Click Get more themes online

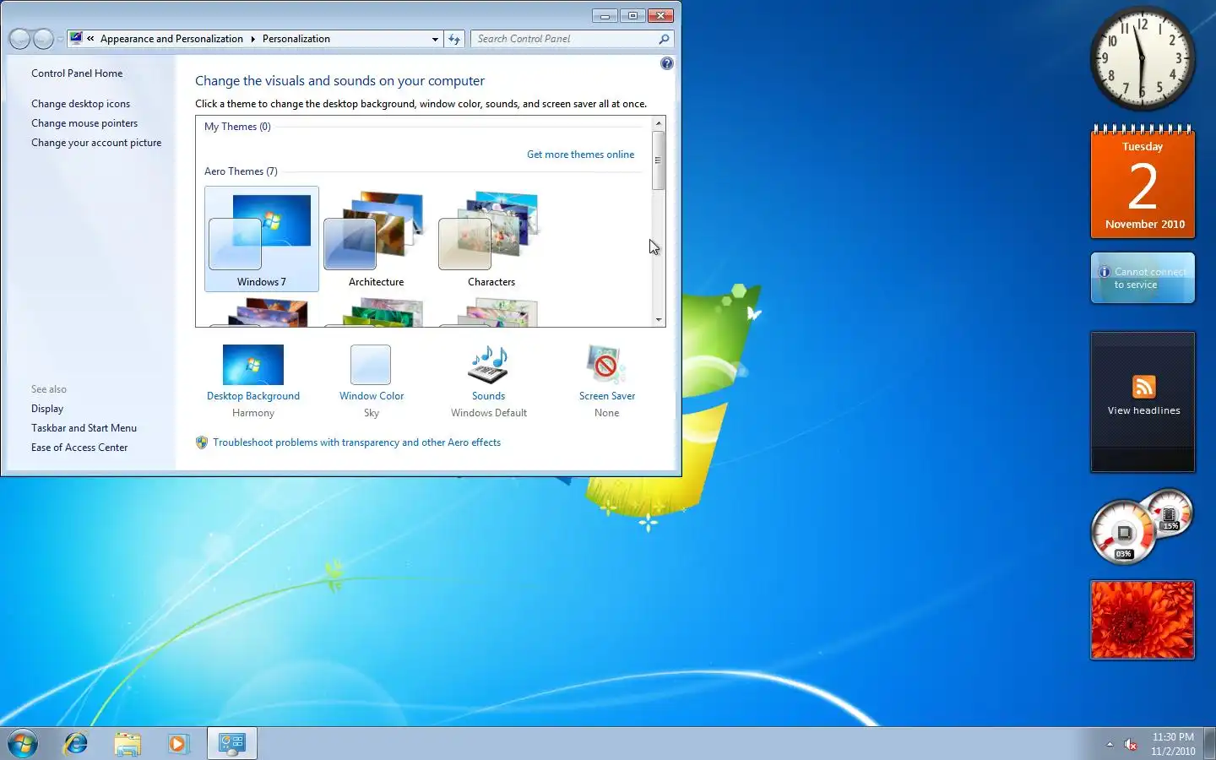[x=580, y=155]
